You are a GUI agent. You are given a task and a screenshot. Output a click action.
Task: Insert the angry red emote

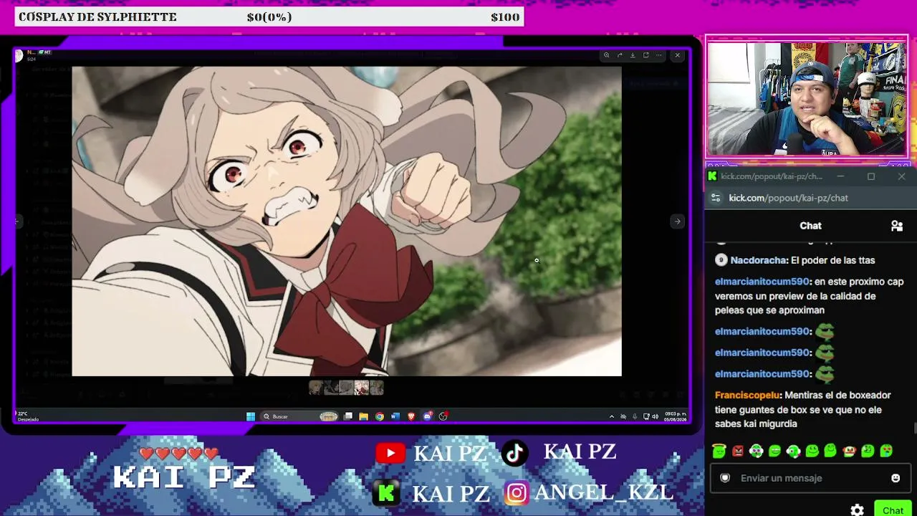coord(738,451)
